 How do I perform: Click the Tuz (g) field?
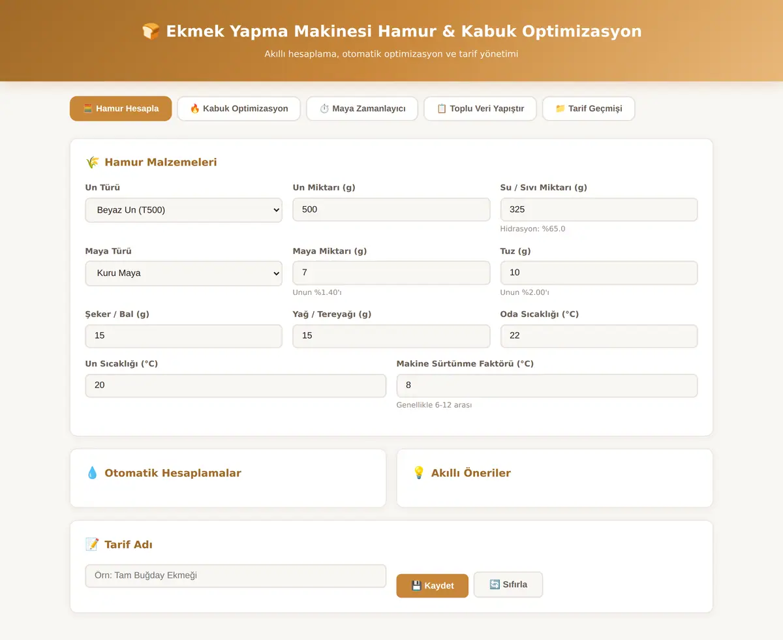point(599,273)
